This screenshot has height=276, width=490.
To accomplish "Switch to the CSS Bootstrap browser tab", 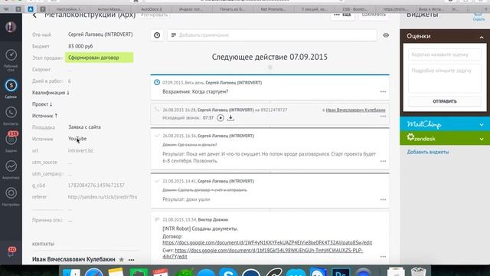I will tap(355, 9).
